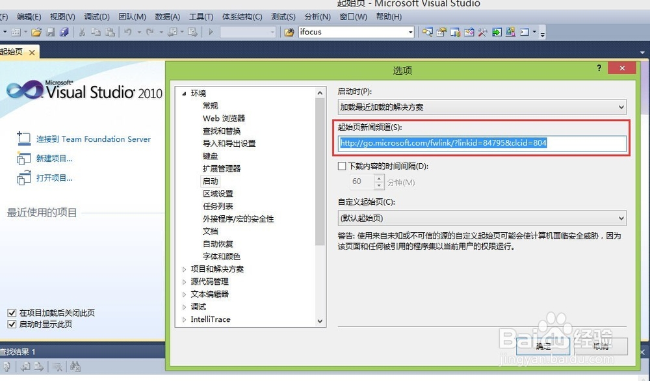
Task: Select 字体和颜色 in options tree
Action: click(x=222, y=257)
